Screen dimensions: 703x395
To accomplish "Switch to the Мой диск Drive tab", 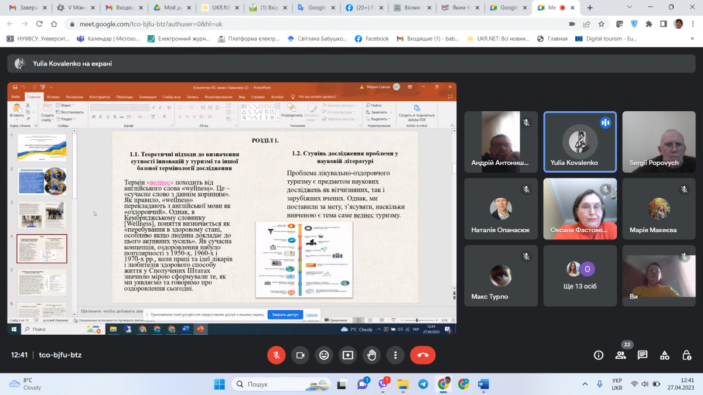I will 170,8.
